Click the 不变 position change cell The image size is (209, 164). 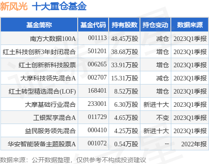162,118
